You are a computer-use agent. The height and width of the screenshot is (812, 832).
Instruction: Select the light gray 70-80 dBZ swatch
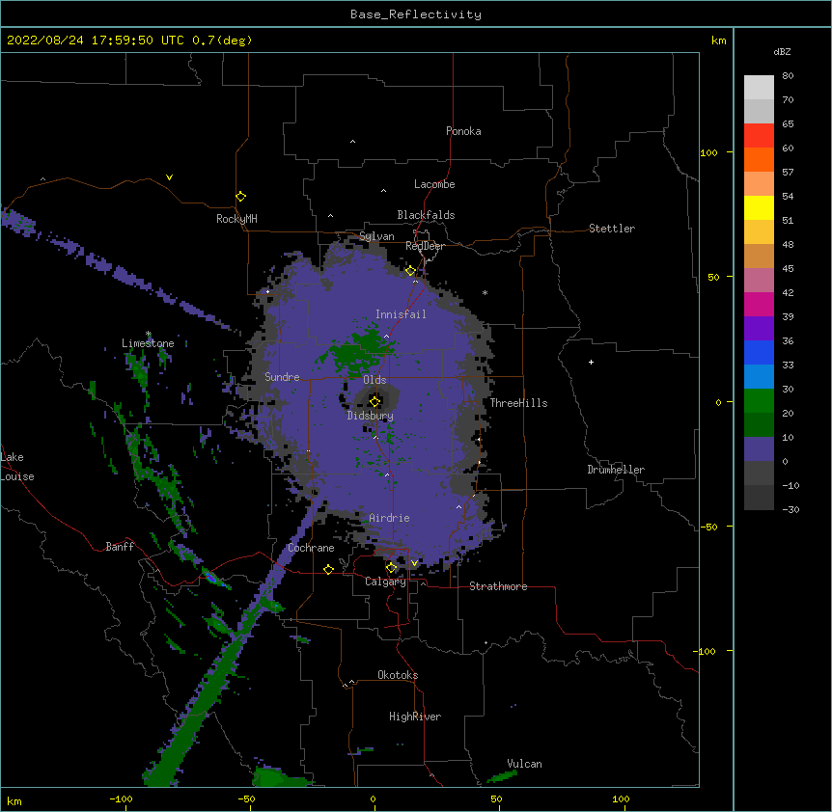[759, 88]
